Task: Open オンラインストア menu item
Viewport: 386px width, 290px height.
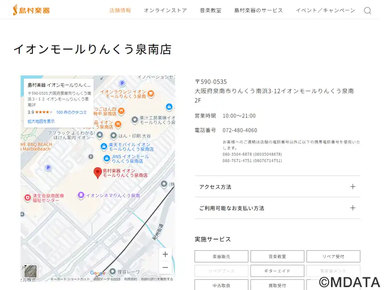Action: 165,10
